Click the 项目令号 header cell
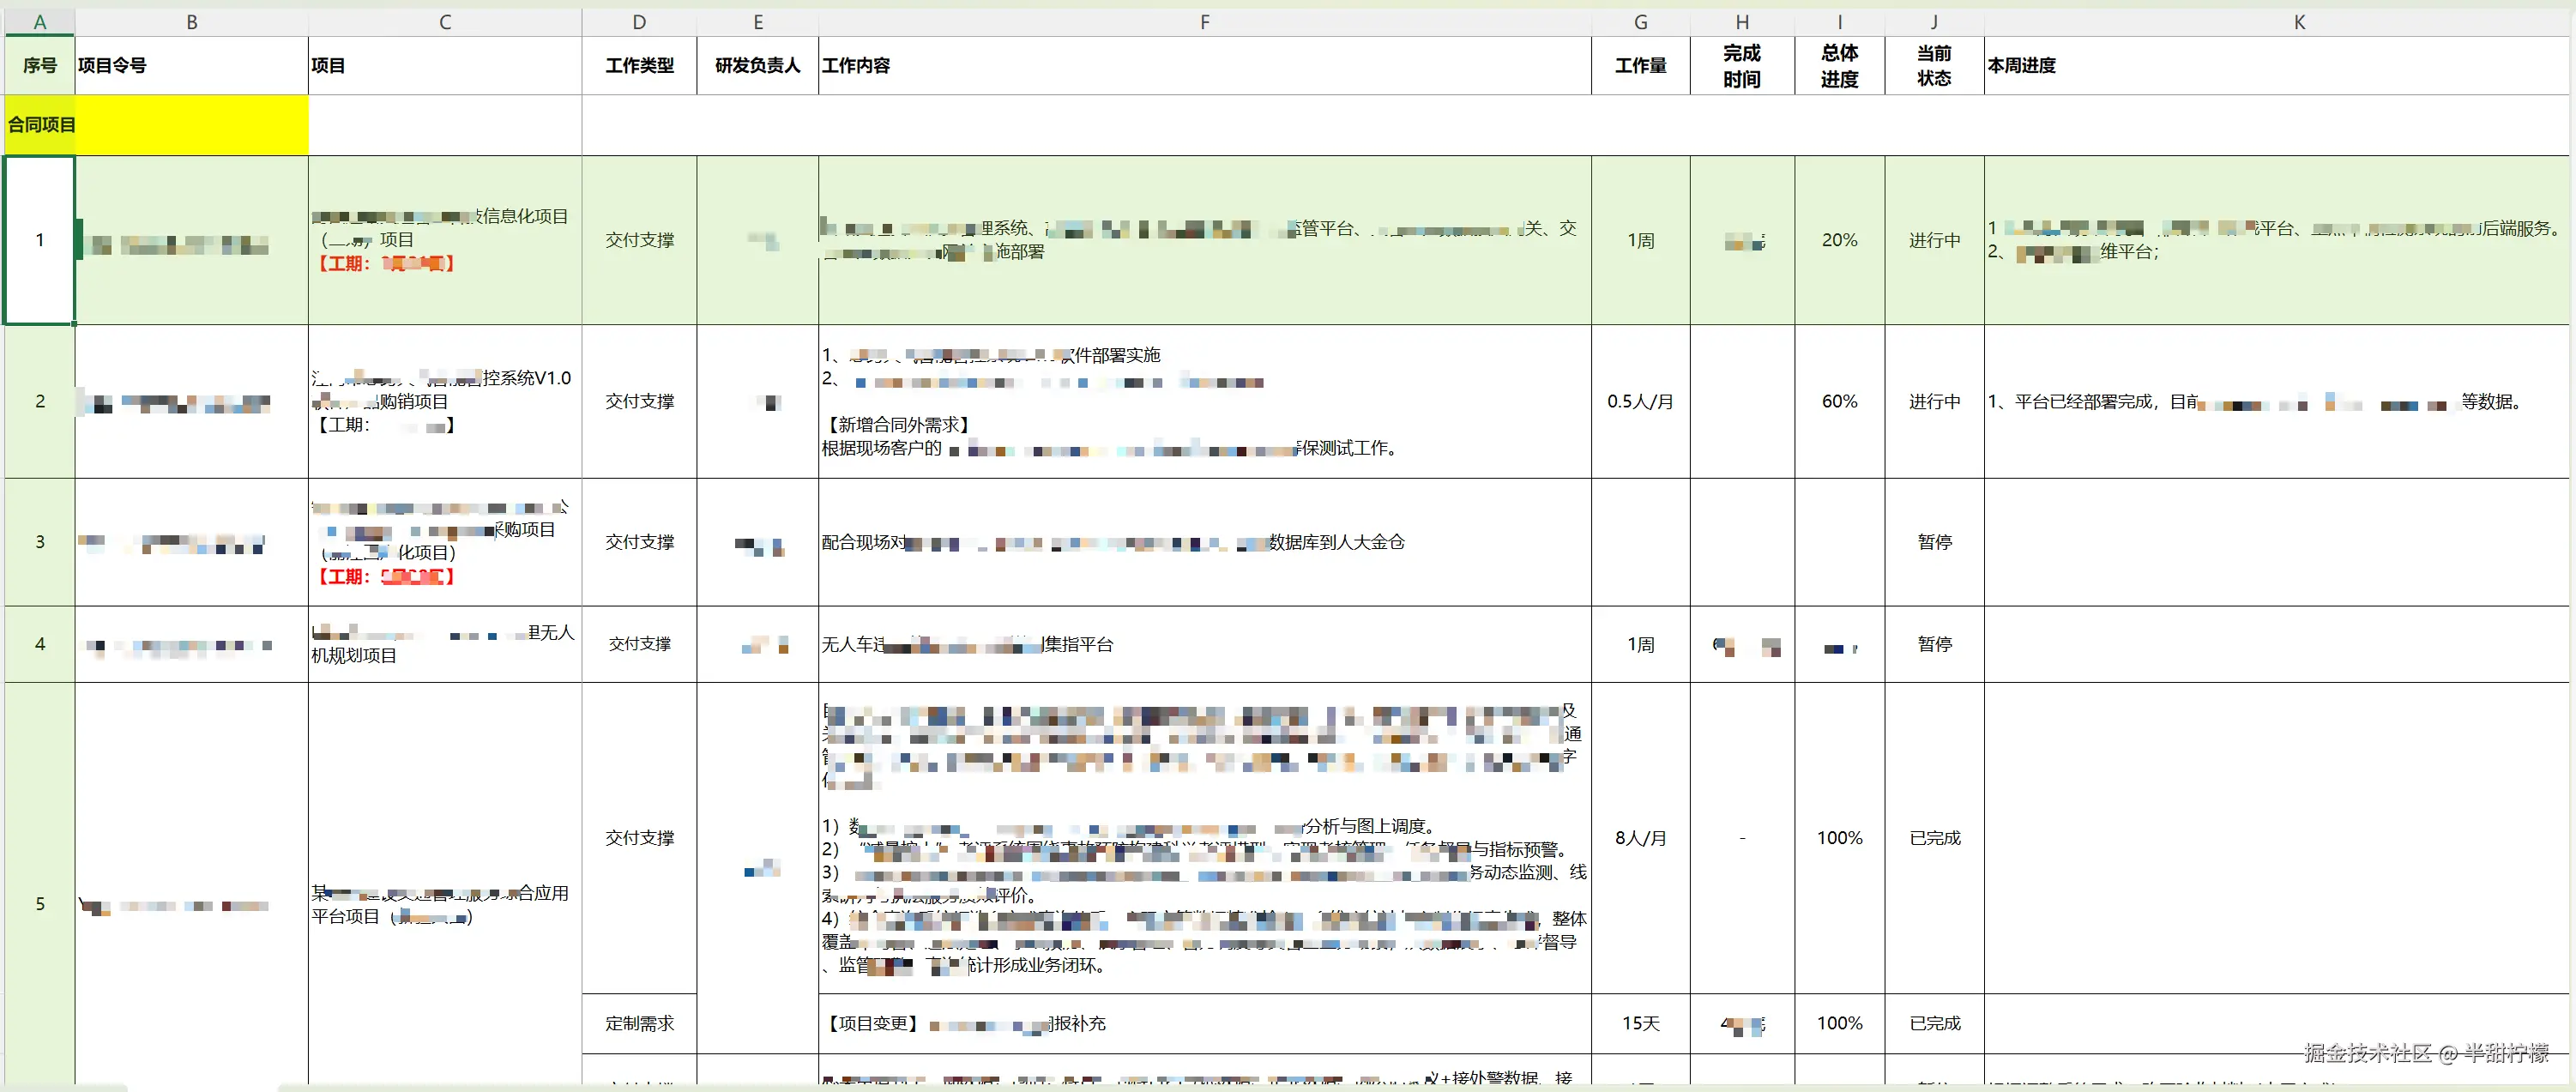 (192, 66)
